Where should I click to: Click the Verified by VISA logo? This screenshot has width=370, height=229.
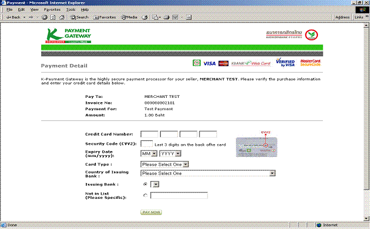coord(285,62)
